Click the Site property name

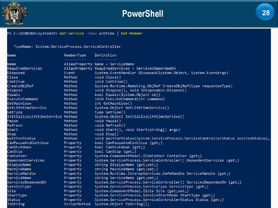pos(11,191)
